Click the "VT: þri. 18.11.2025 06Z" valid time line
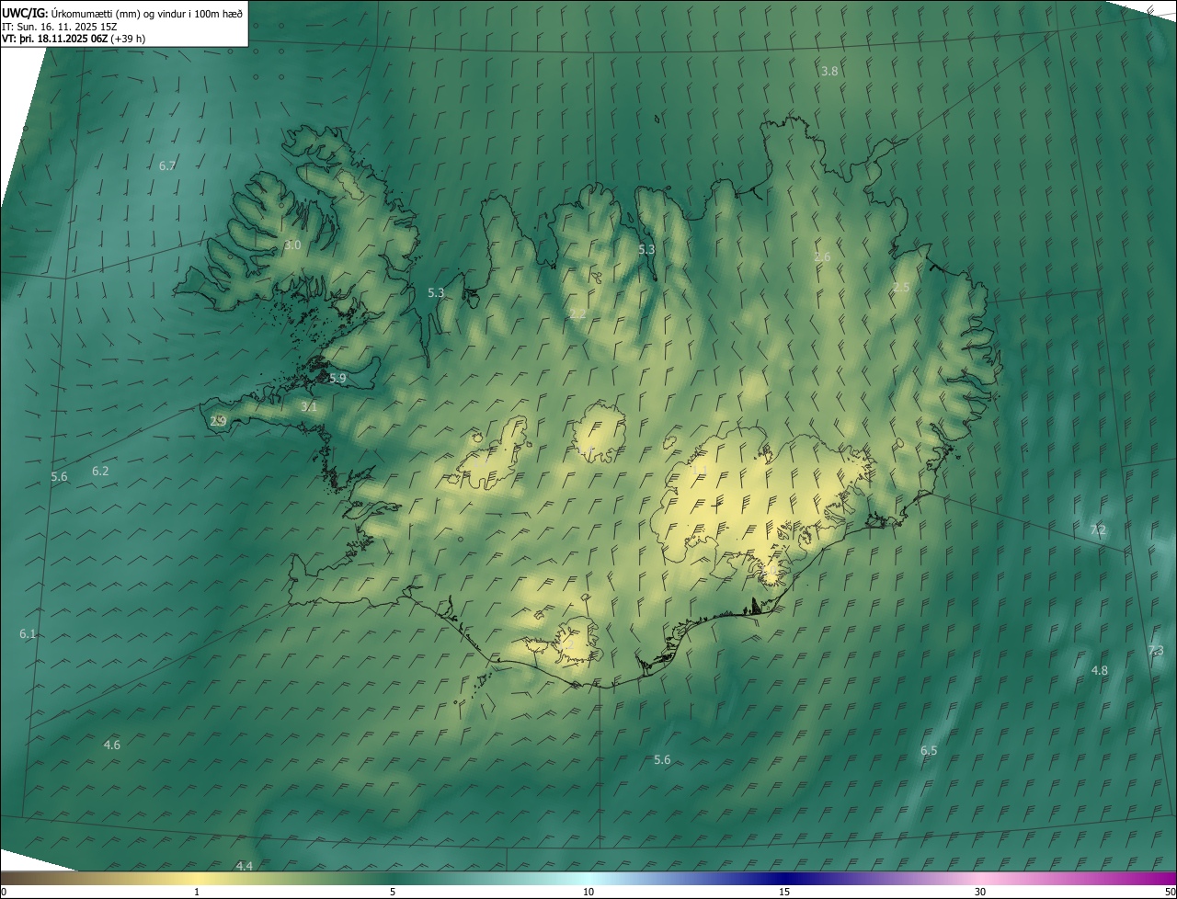Image resolution: width=1177 pixels, height=899 pixels. 74,39
